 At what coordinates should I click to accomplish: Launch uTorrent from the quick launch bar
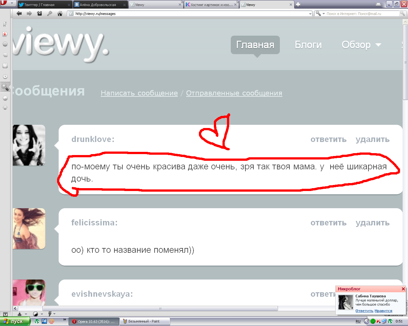[37, 321]
